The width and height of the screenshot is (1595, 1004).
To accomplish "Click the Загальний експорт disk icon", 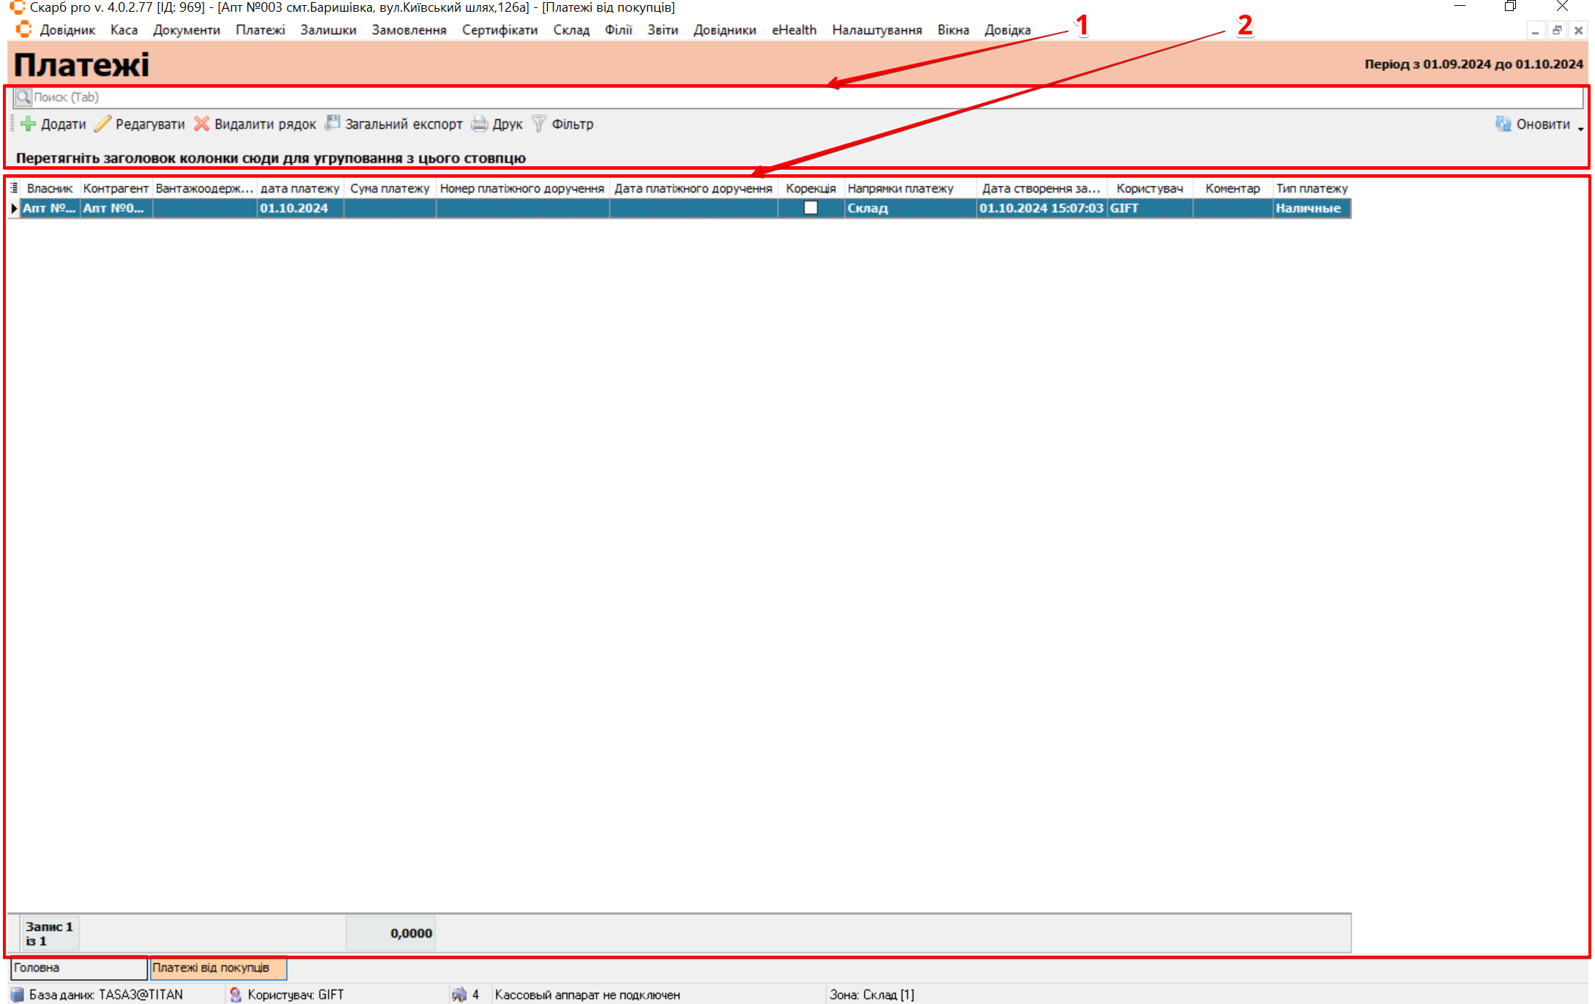I will click(x=332, y=123).
